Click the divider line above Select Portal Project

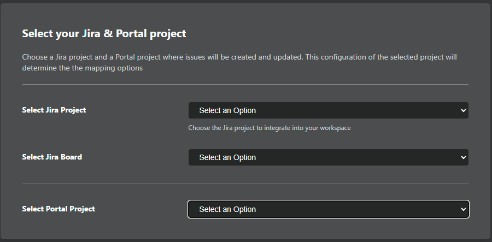245,184
